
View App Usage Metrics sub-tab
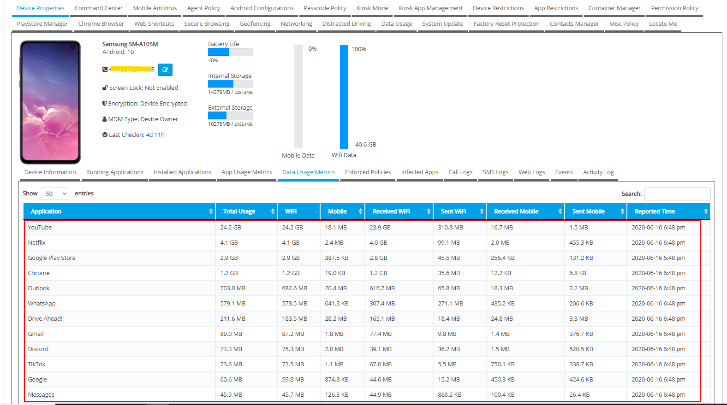(247, 172)
